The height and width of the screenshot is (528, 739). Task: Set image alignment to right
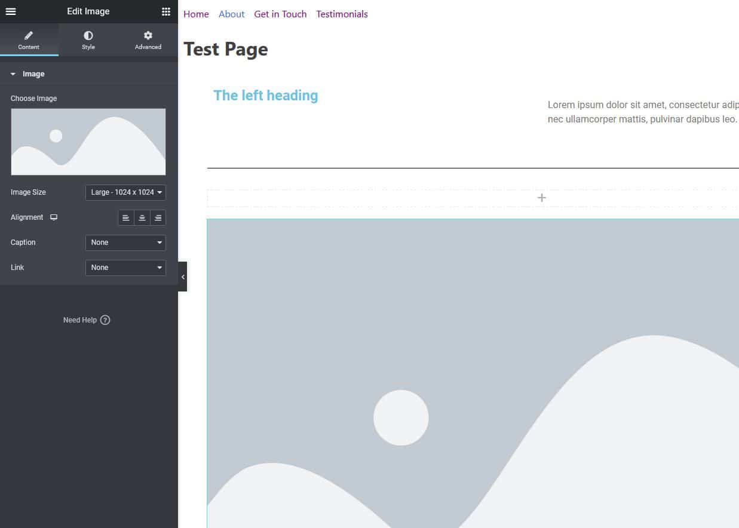point(158,218)
